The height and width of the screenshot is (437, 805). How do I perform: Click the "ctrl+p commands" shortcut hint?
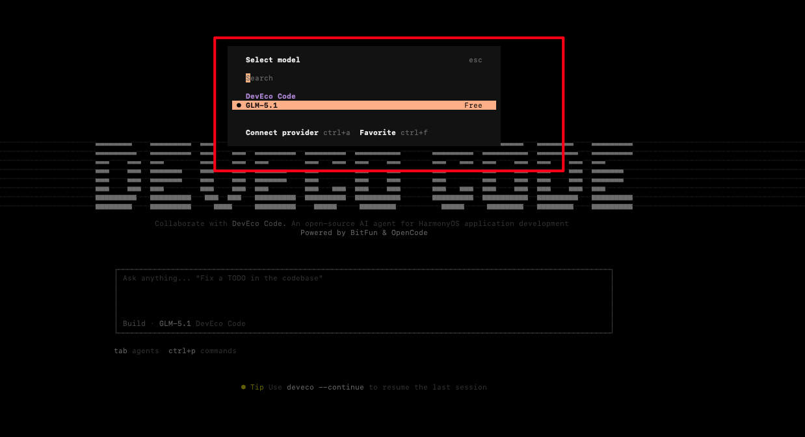[202, 351]
